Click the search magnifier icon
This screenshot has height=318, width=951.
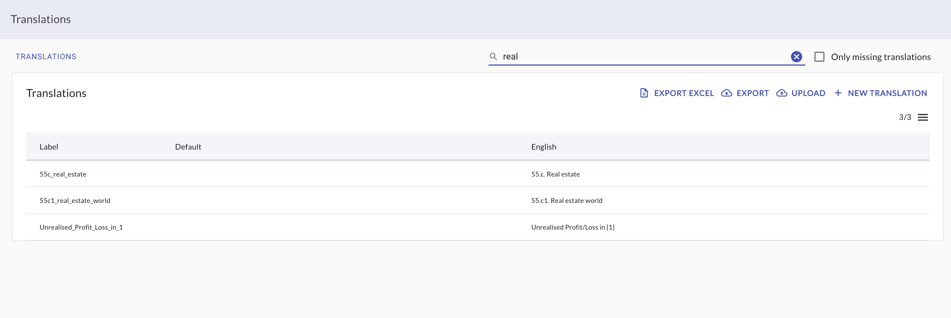pos(493,56)
